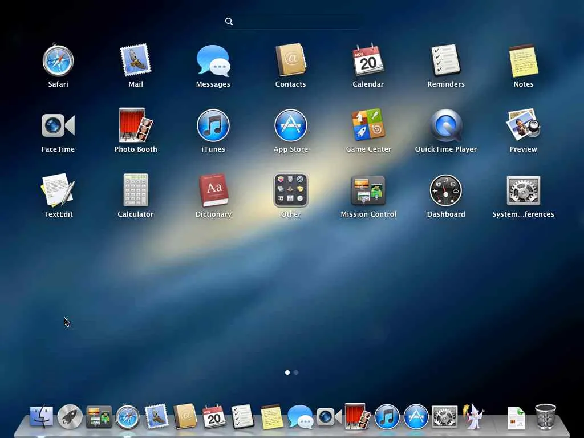Launch Mission Control from the Launchpad grid
Screen dimensions: 584x438
[x=368, y=190]
